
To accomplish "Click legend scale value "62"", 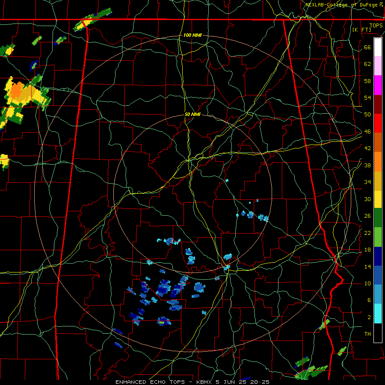I will tap(367, 64).
